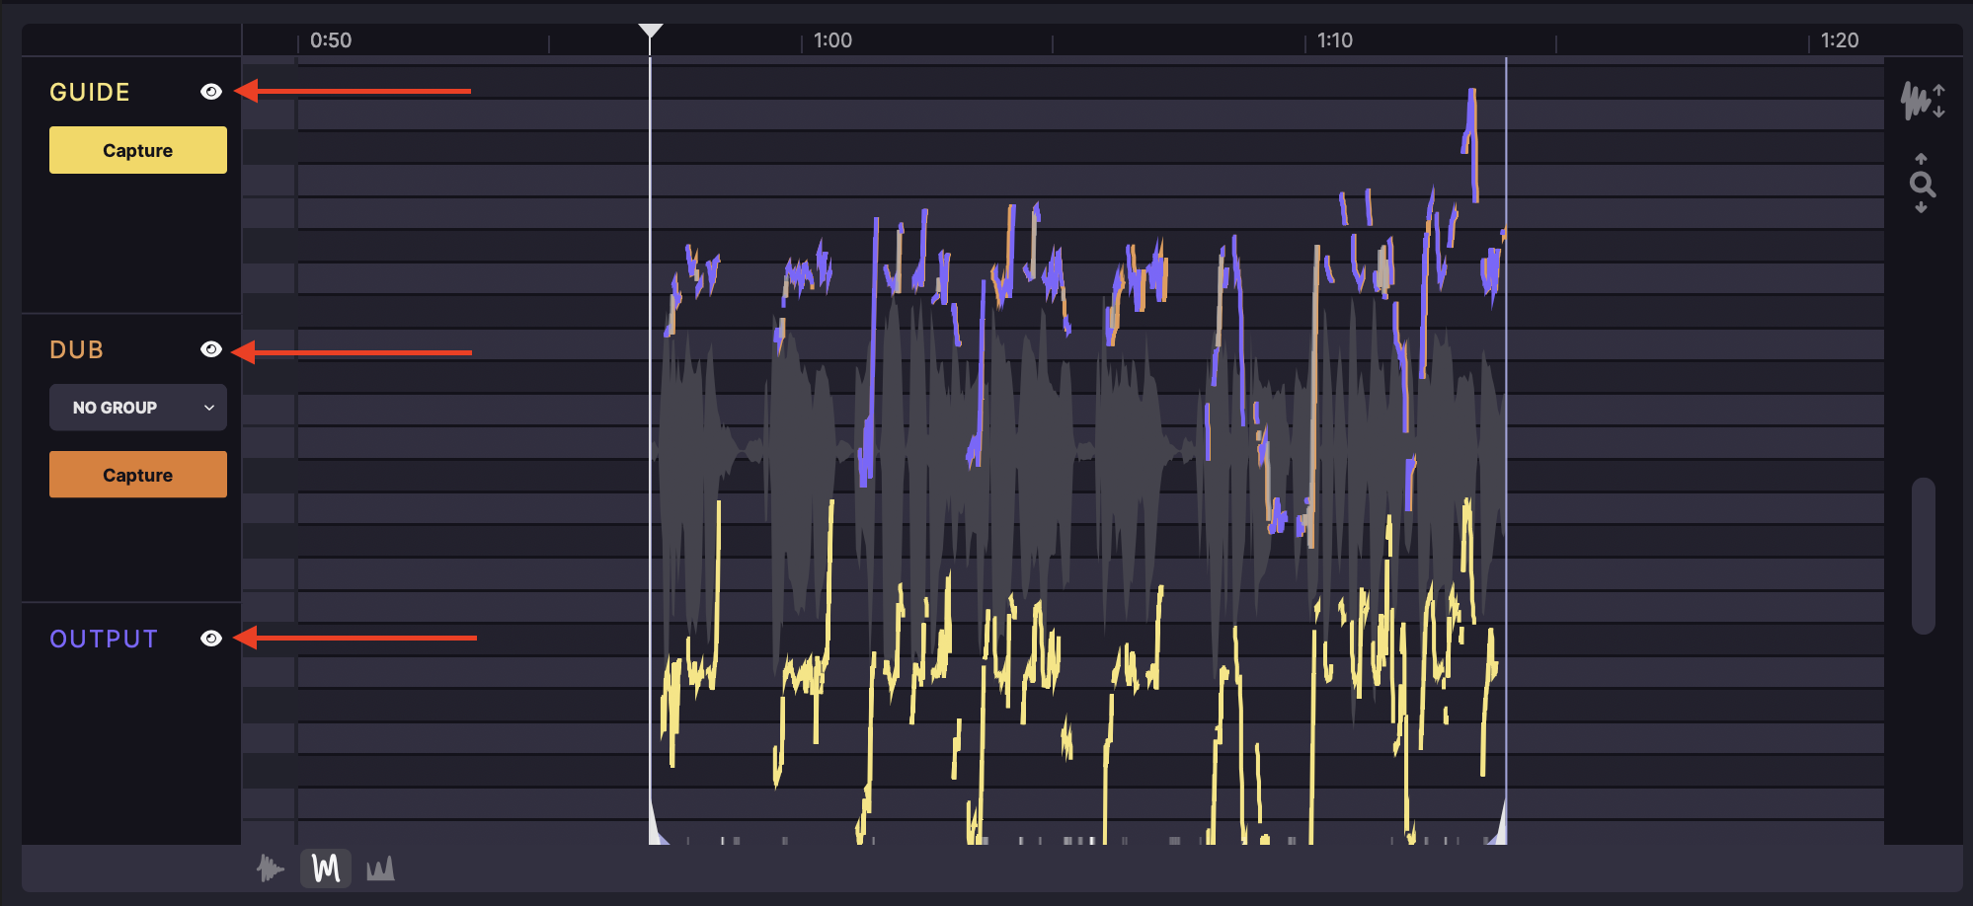Select the pitch curve display view
Image resolution: width=1973 pixels, height=906 pixels.
click(326, 868)
